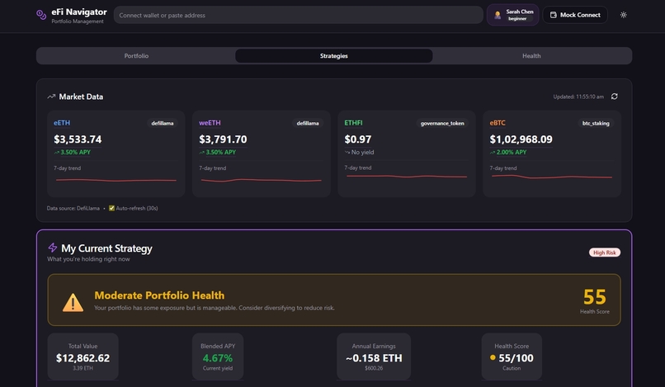The width and height of the screenshot is (665, 387).
Task: Toggle the sun theme icon
Action: tap(624, 15)
